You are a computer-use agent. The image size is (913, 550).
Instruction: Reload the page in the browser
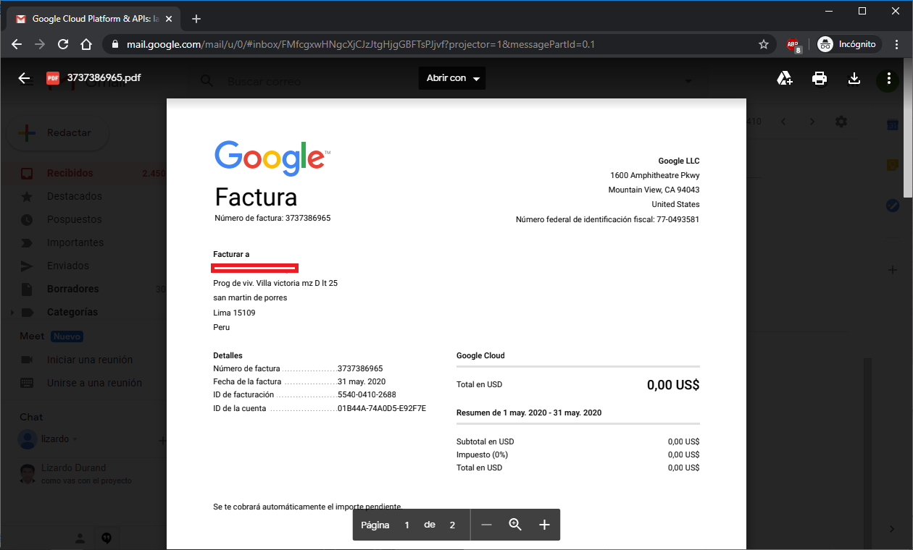click(x=63, y=44)
